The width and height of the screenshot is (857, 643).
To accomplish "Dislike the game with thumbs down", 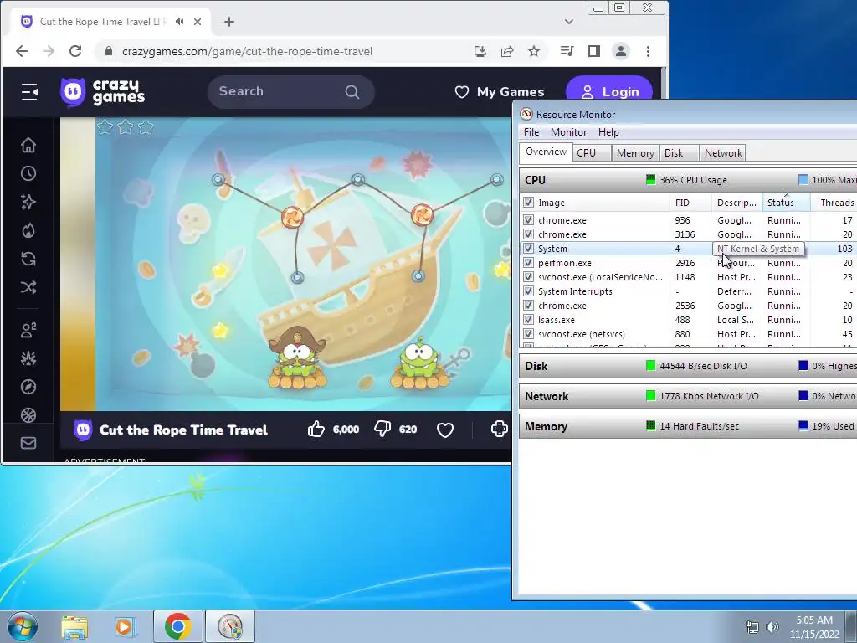I will (382, 430).
